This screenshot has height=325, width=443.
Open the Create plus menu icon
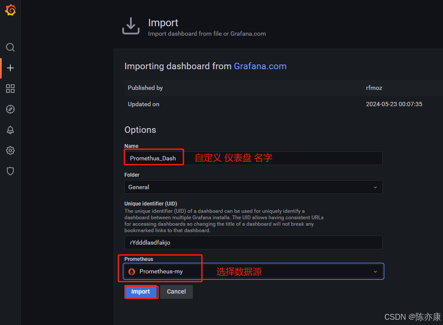tap(10, 68)
